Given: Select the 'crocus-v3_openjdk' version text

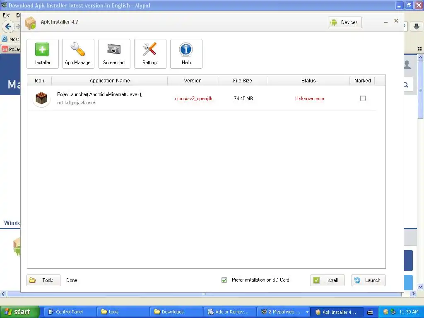Looking at the screenshot, I should pos(194,99).
